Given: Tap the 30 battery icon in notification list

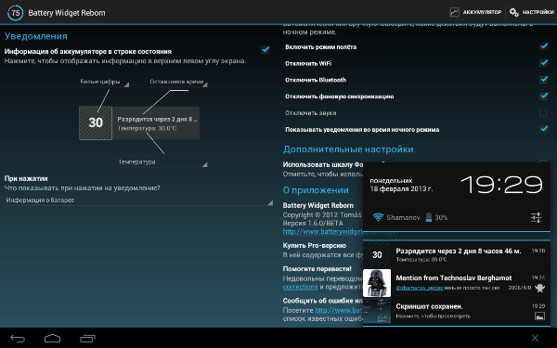Looking at the screenshot, I should pos(377,254).
